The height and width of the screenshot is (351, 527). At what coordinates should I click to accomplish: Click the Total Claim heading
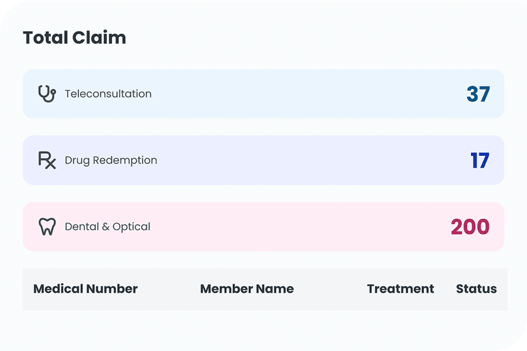74,38
